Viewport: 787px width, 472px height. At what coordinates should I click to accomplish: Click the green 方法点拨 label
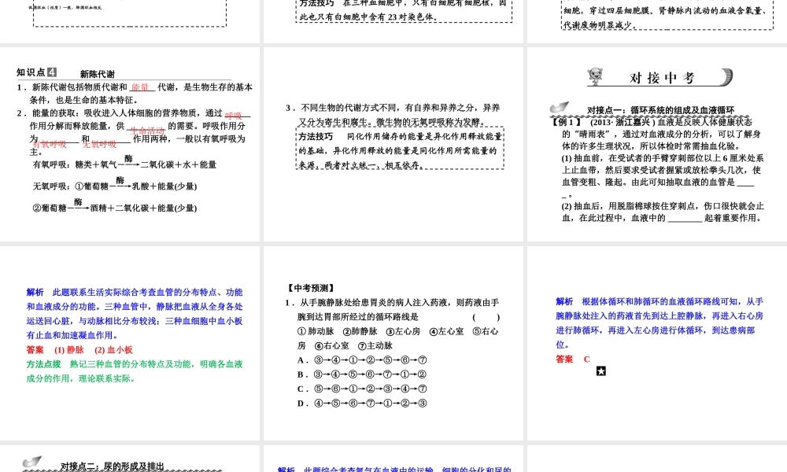pos(43,364)
